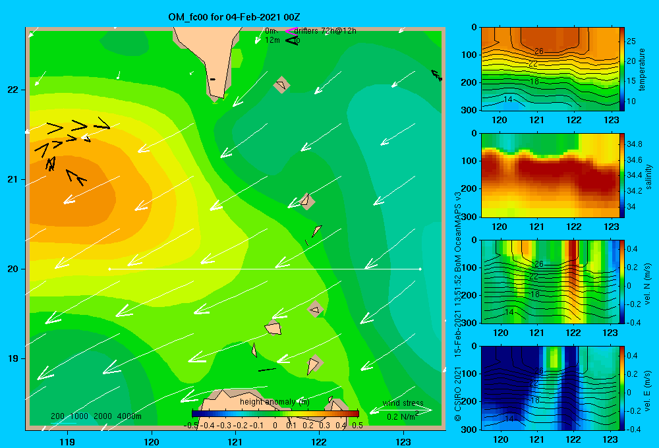Click the 100 depth label of temperature panel

(470, 55)
